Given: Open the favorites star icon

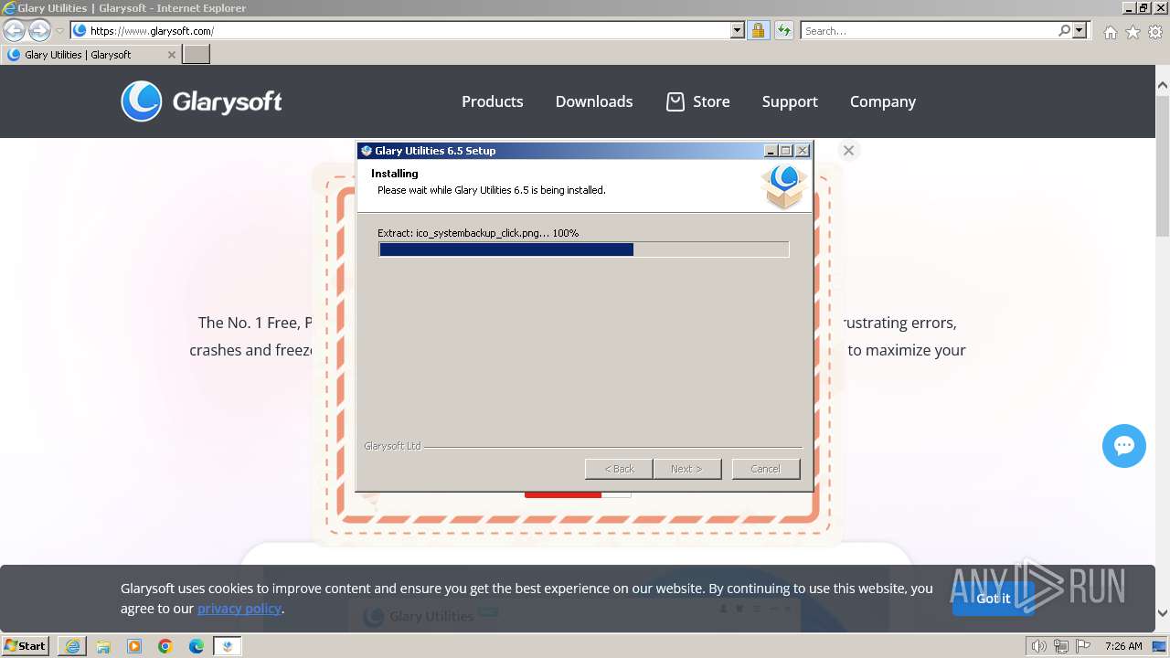Looking at the screenshot, I should (x=1133, y=32).
